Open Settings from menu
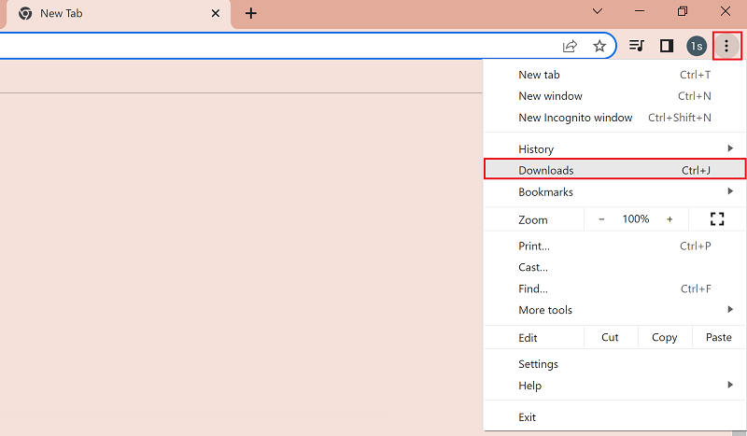747x436 pixels. point(614,364)
